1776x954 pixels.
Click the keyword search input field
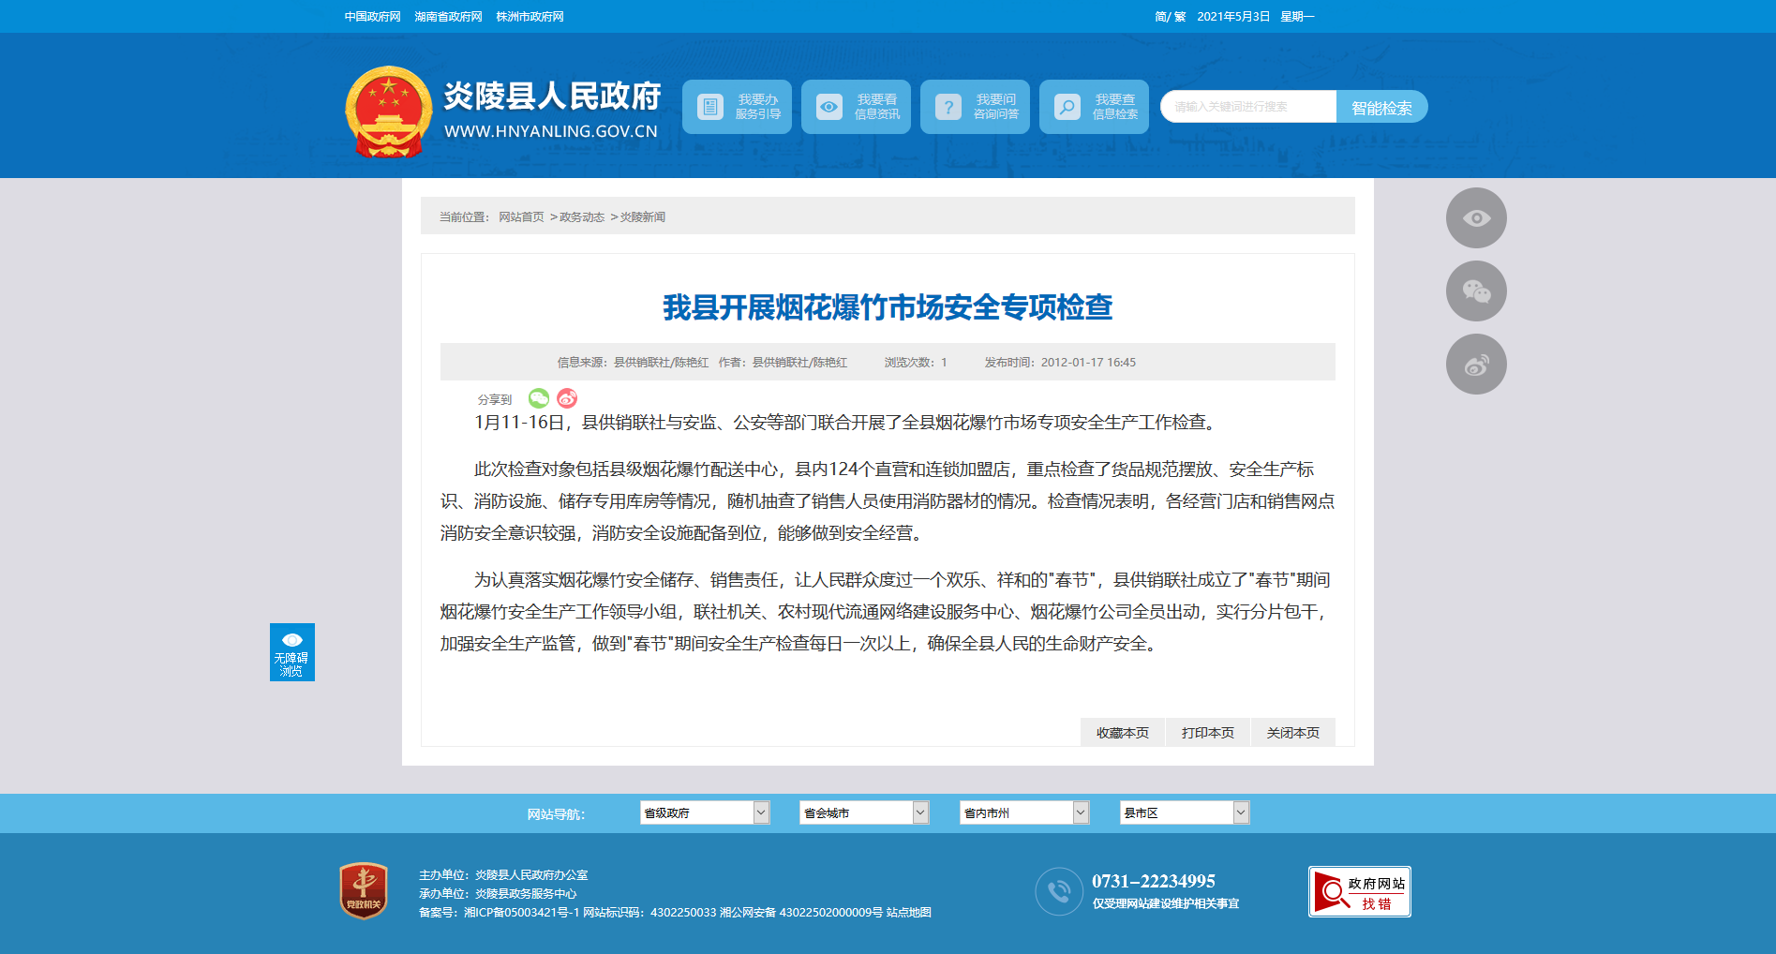point(1247,107)
